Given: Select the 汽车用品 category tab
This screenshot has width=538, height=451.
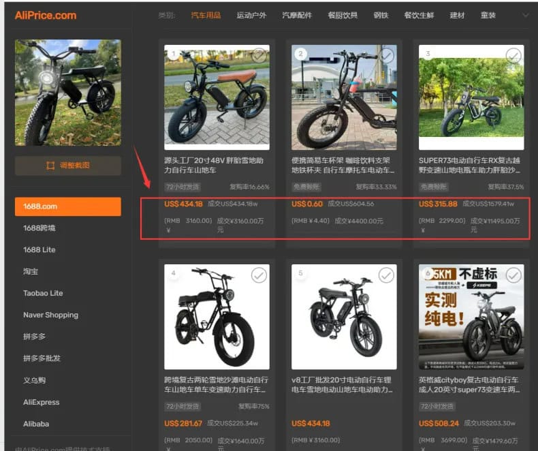Looking at the screenshot, I should click(x=205, y=15).
